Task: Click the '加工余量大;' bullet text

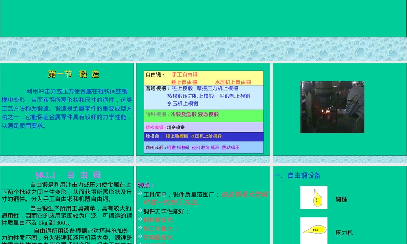Action: tap(160, 229)
